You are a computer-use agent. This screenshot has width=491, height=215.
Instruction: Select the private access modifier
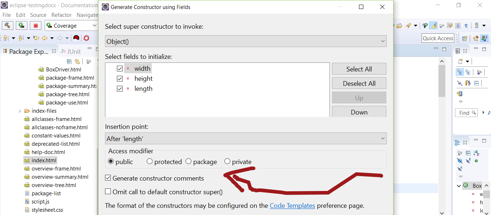click(x=227, y=162)
